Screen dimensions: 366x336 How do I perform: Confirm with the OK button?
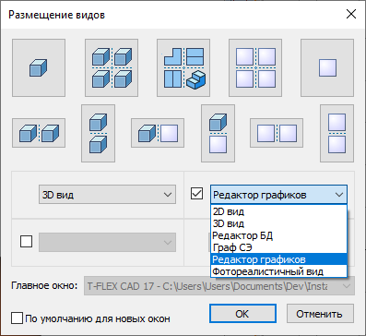tap(242, 314)
